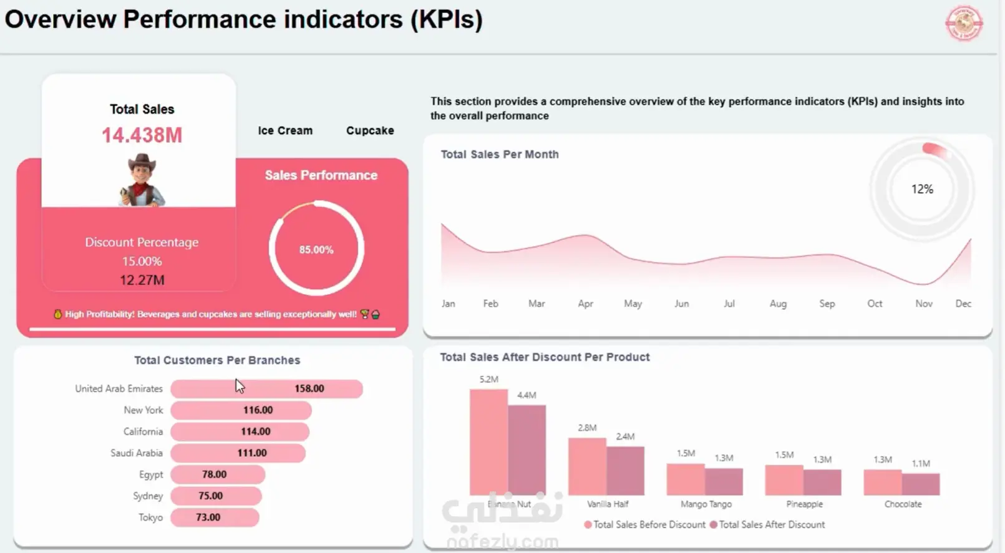
Task: Click the 85.00% Sales Performance ring
Action: tap(316, 249)
